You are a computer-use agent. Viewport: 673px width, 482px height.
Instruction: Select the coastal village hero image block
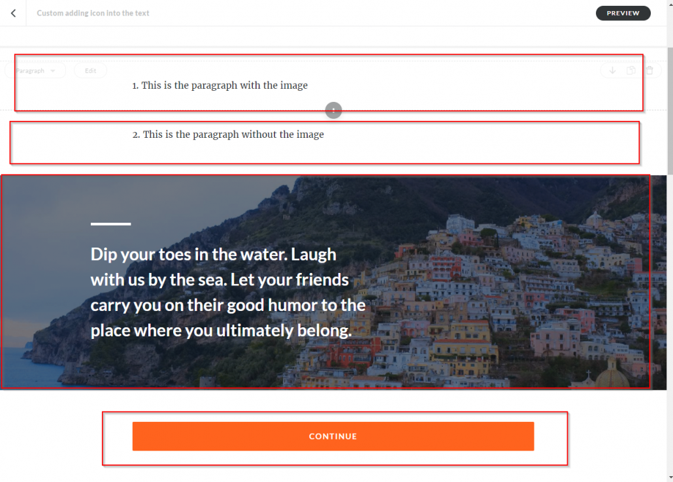coord(457,281)
